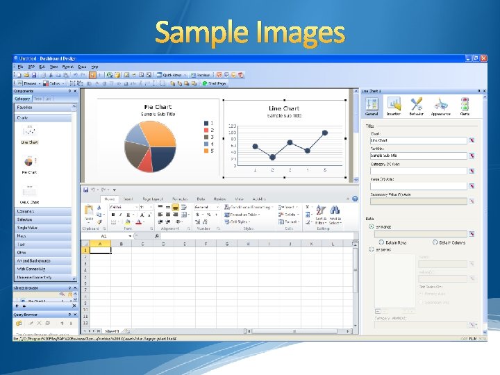Click the Open folder toolbar icon
Image resolution: width=500 pixels, height=375 pixels.
click(26, 75)
